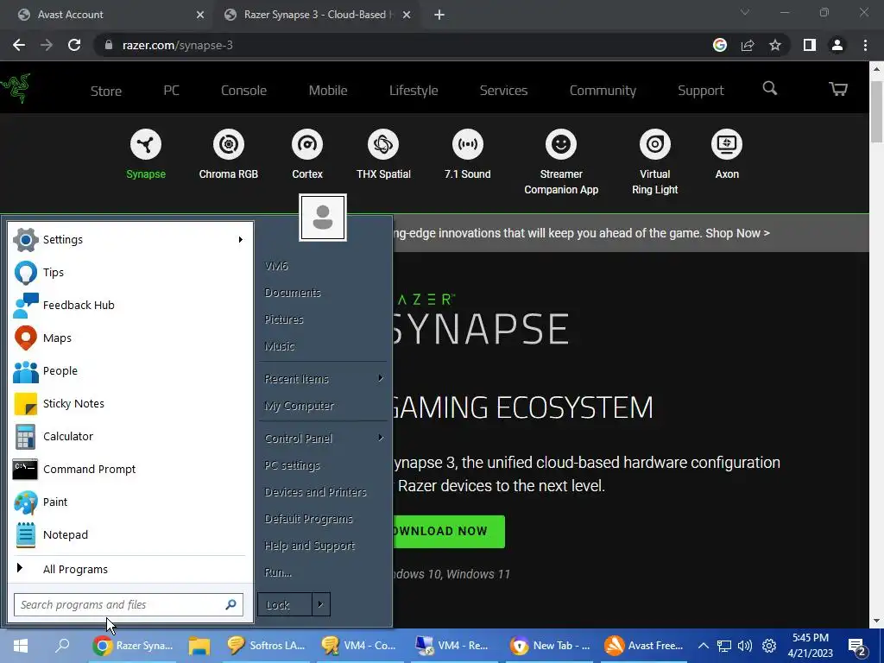The image size is (884, 663).
Task: Go back to the previous page
Action: [19, 45]
